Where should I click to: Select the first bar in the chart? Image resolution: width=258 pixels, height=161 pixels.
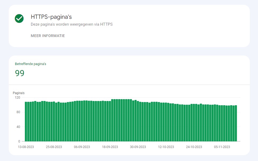pos(26,122)
